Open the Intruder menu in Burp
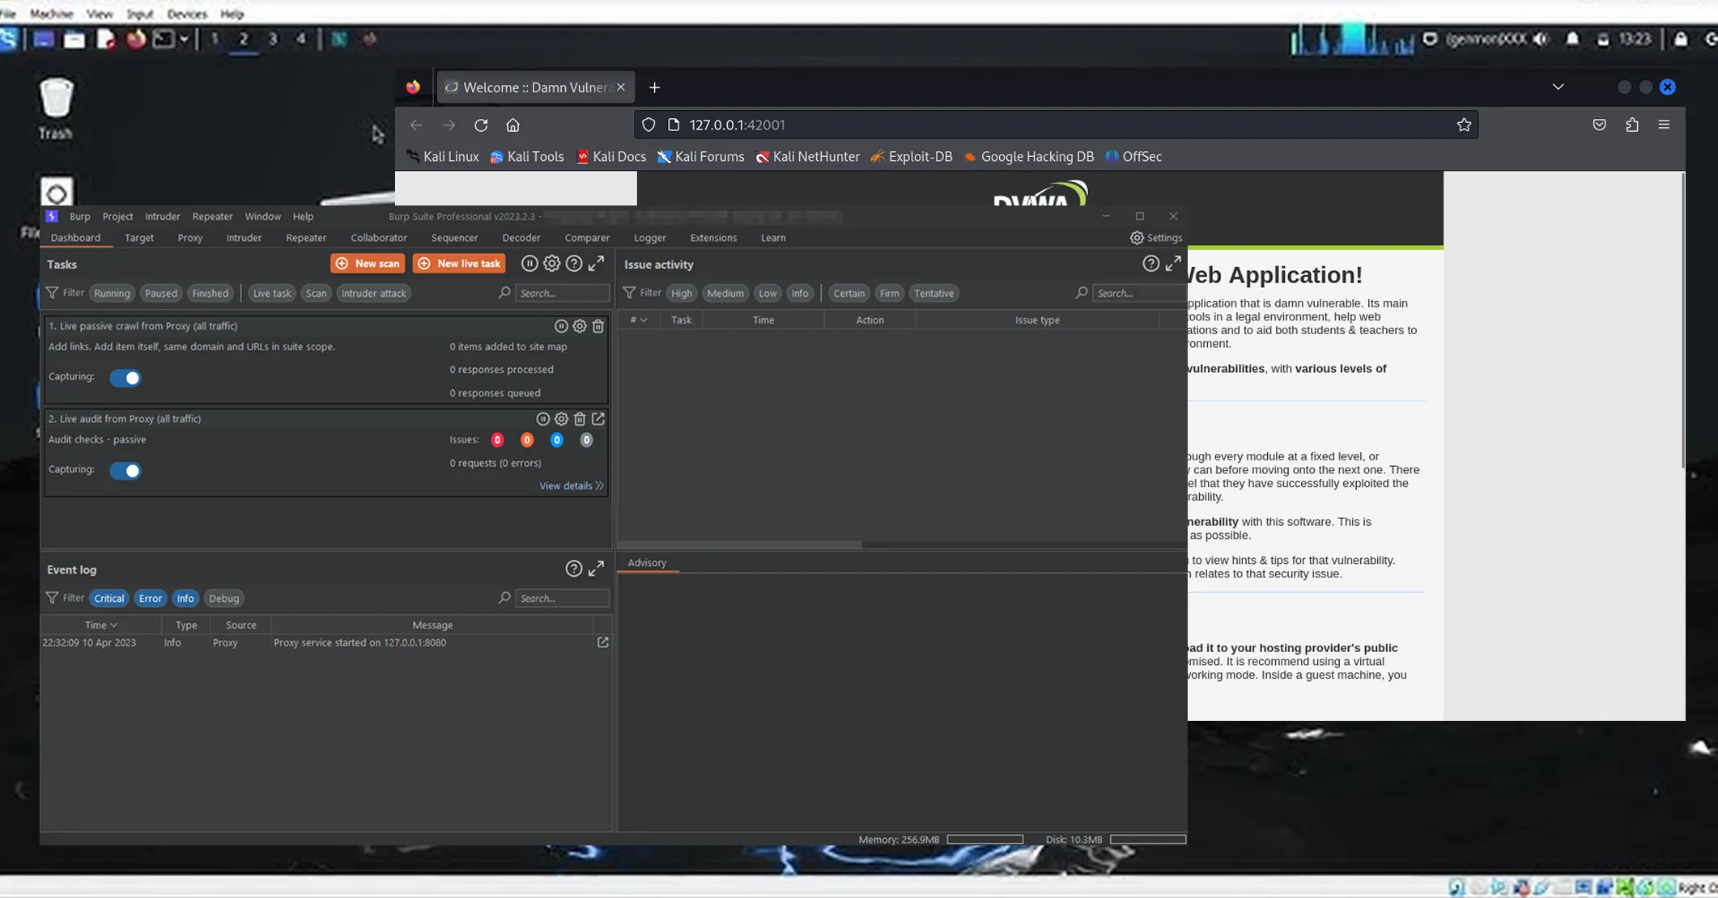The width and height of the screenshot is (1718, 898). click(162, 216)
